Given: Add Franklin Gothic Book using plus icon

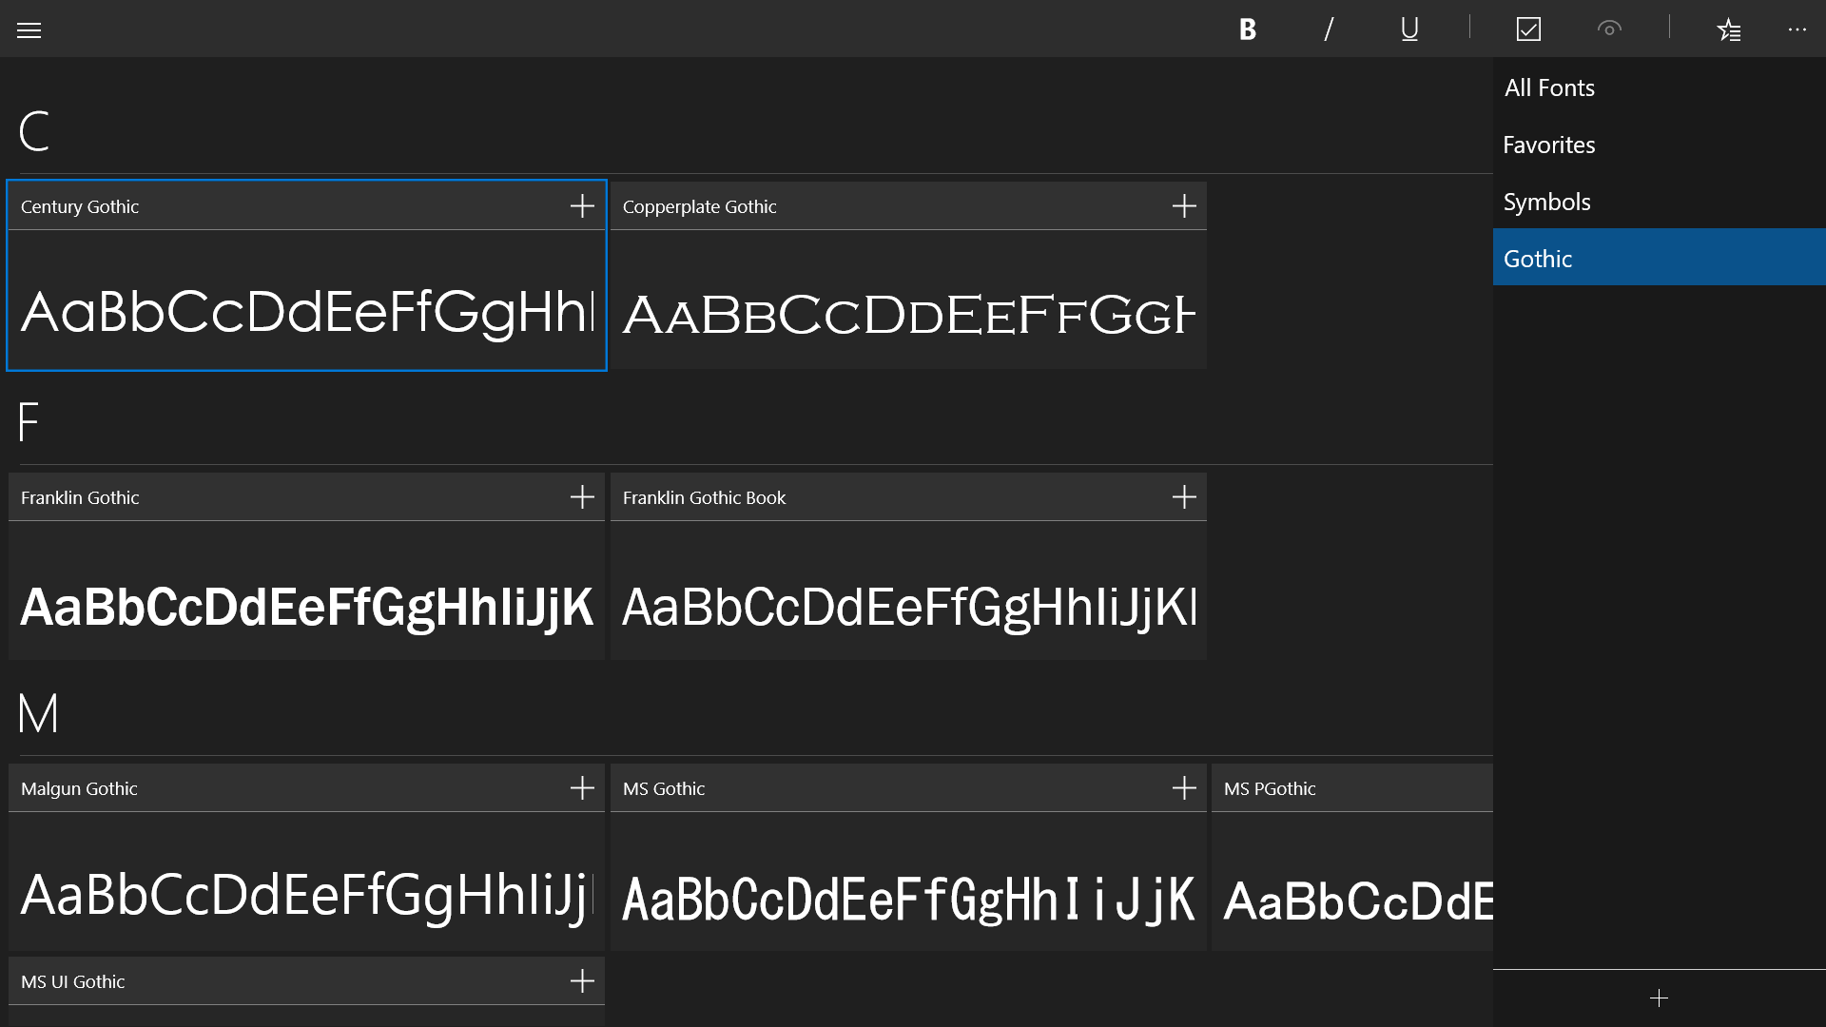Looking at the screenshot, I should [1184, 497].
